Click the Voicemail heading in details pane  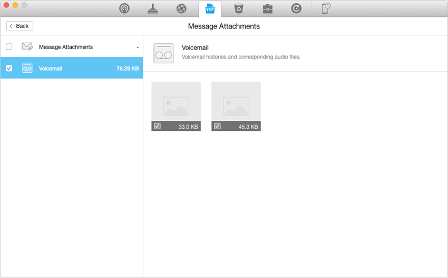pyautogui.click(x=195, y=48)
